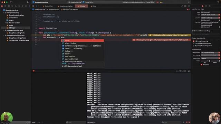221x124 pixels.
Task: Clear console with trash icon
Action: pos(183,123)
